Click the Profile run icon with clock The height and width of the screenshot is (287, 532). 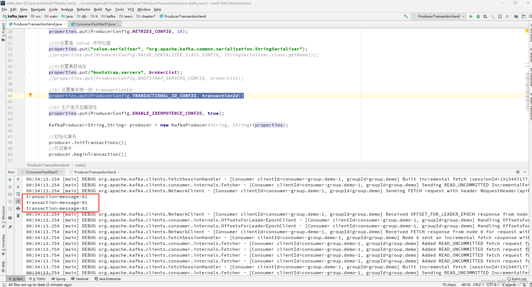pyautogui.click(x=493, y=16)
